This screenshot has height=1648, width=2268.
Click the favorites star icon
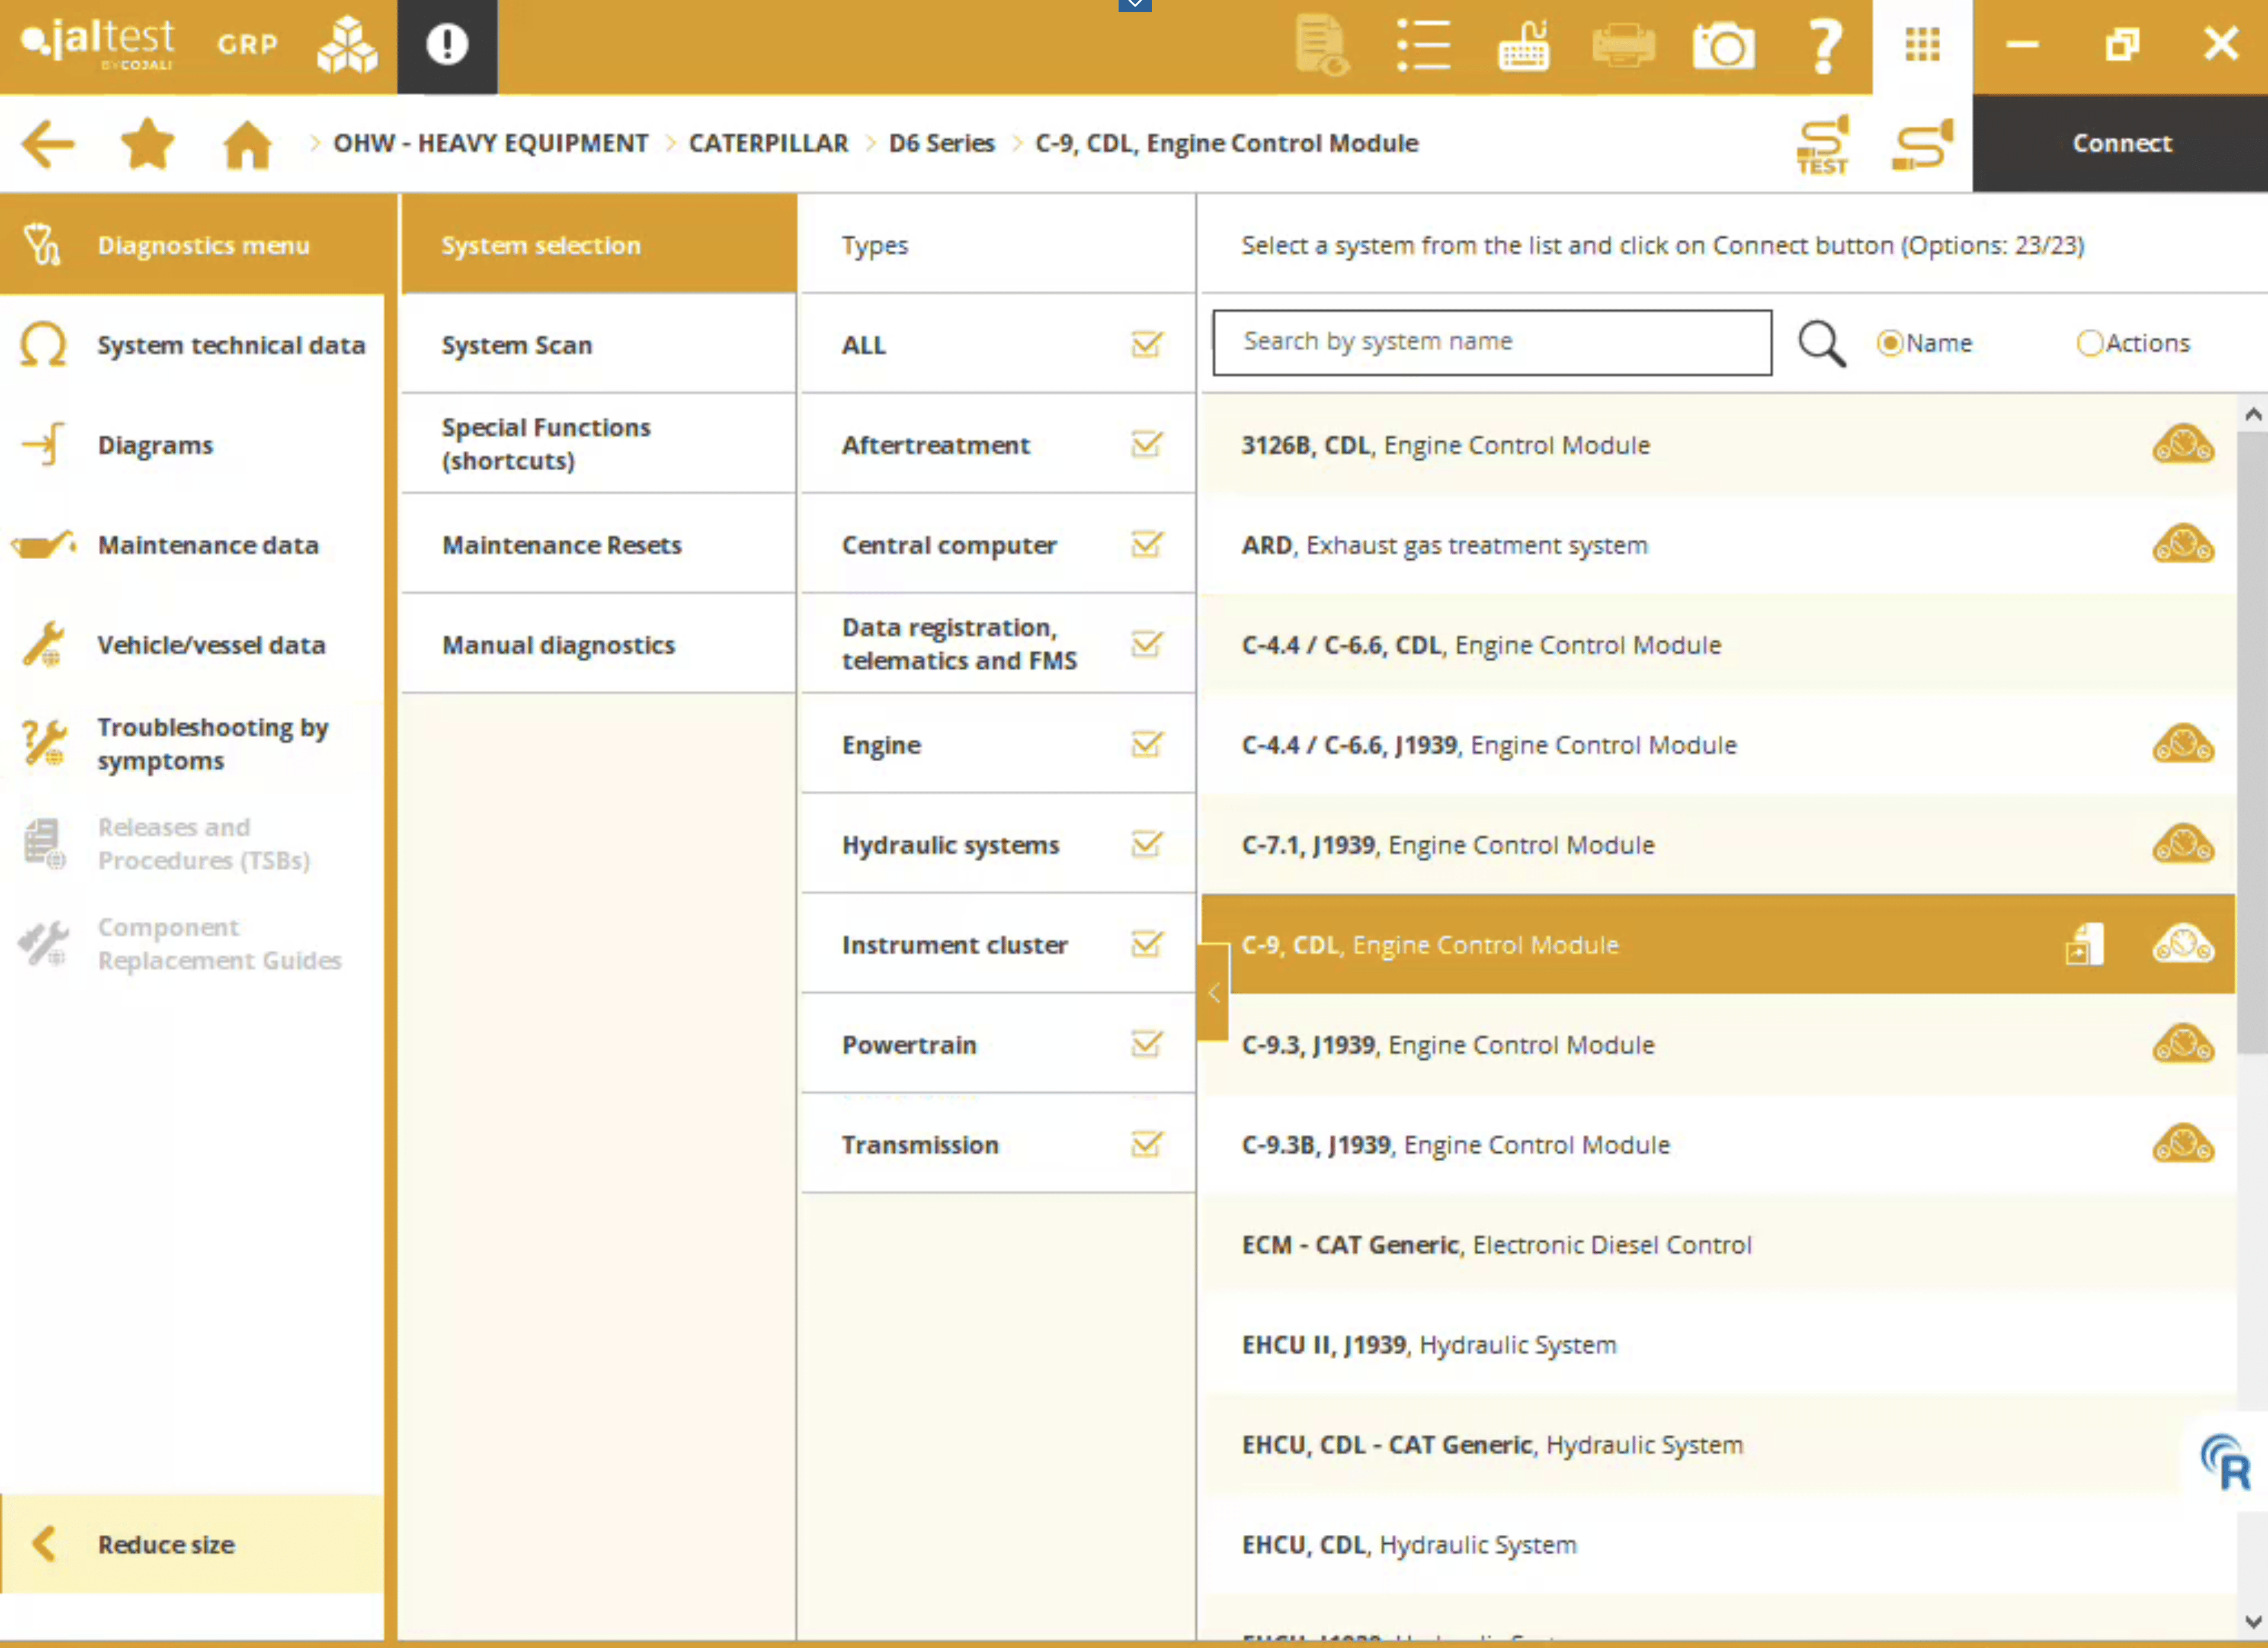pyautogui.click(x=147, y=144)
